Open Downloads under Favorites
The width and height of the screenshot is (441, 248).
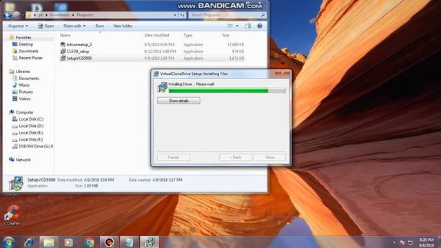coord(28,51)
